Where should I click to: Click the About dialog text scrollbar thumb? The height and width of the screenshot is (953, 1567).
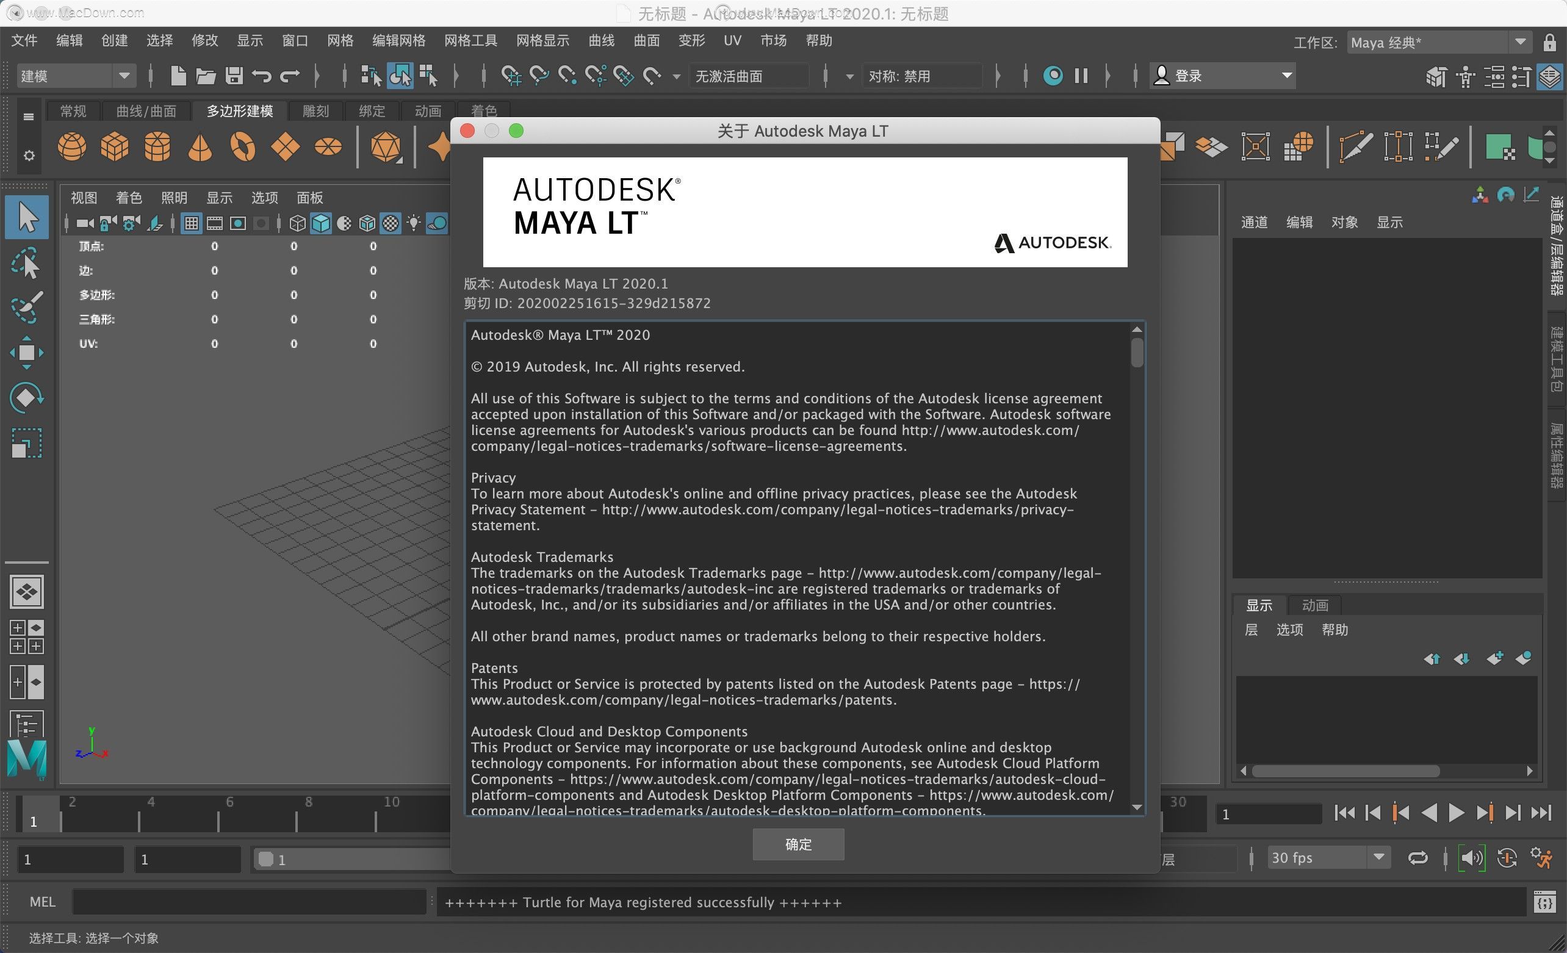coord(1137,351)
